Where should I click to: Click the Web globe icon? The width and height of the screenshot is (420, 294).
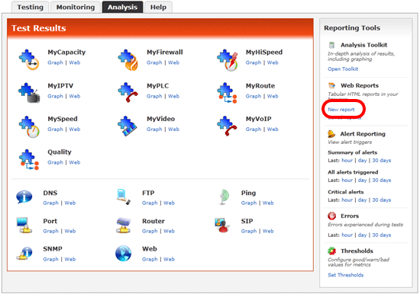123,254
